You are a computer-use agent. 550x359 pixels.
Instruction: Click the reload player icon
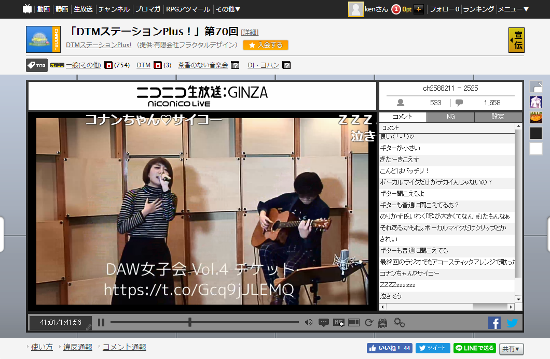click(368, 323)
